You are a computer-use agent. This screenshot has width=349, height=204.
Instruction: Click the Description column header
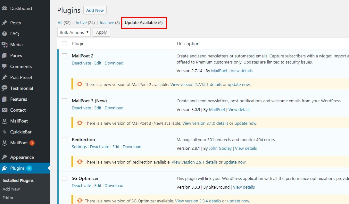(x=188, y=44)
